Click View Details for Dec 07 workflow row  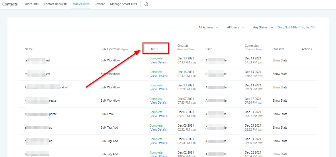[x=159, y=103]
